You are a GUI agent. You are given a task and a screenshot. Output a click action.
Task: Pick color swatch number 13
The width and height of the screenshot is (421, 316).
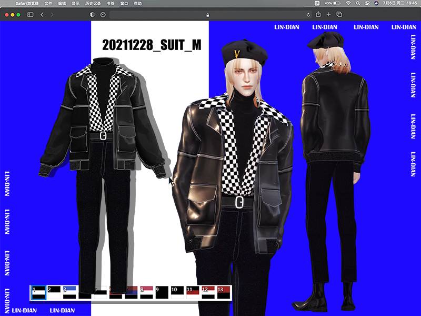coord(224,293)
